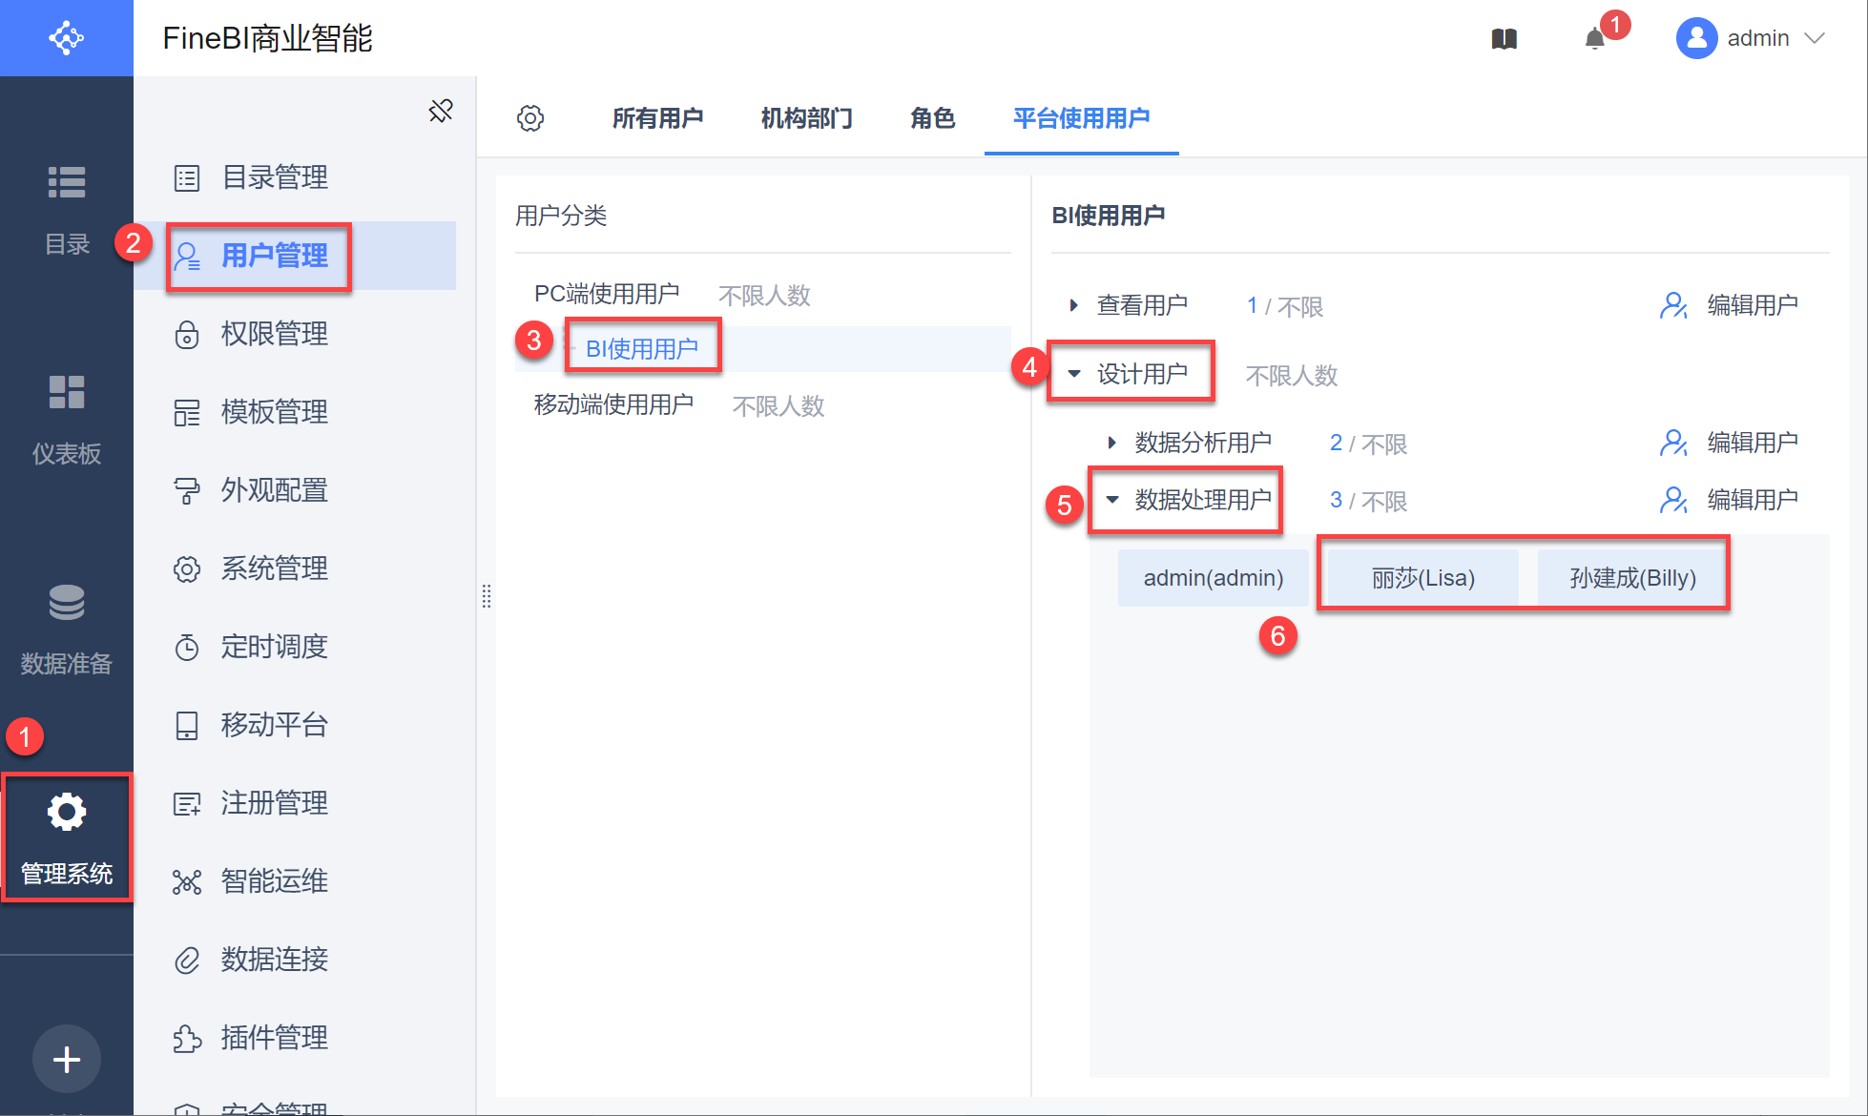Open the help document book icon
The width and height of the screenshot is (1868, 1116).
pos(1505,39)
